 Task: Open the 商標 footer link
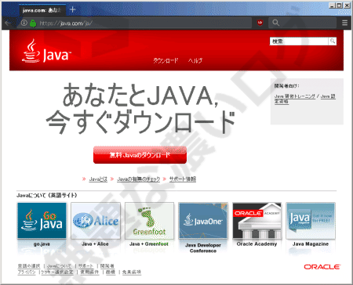(111, 272)
